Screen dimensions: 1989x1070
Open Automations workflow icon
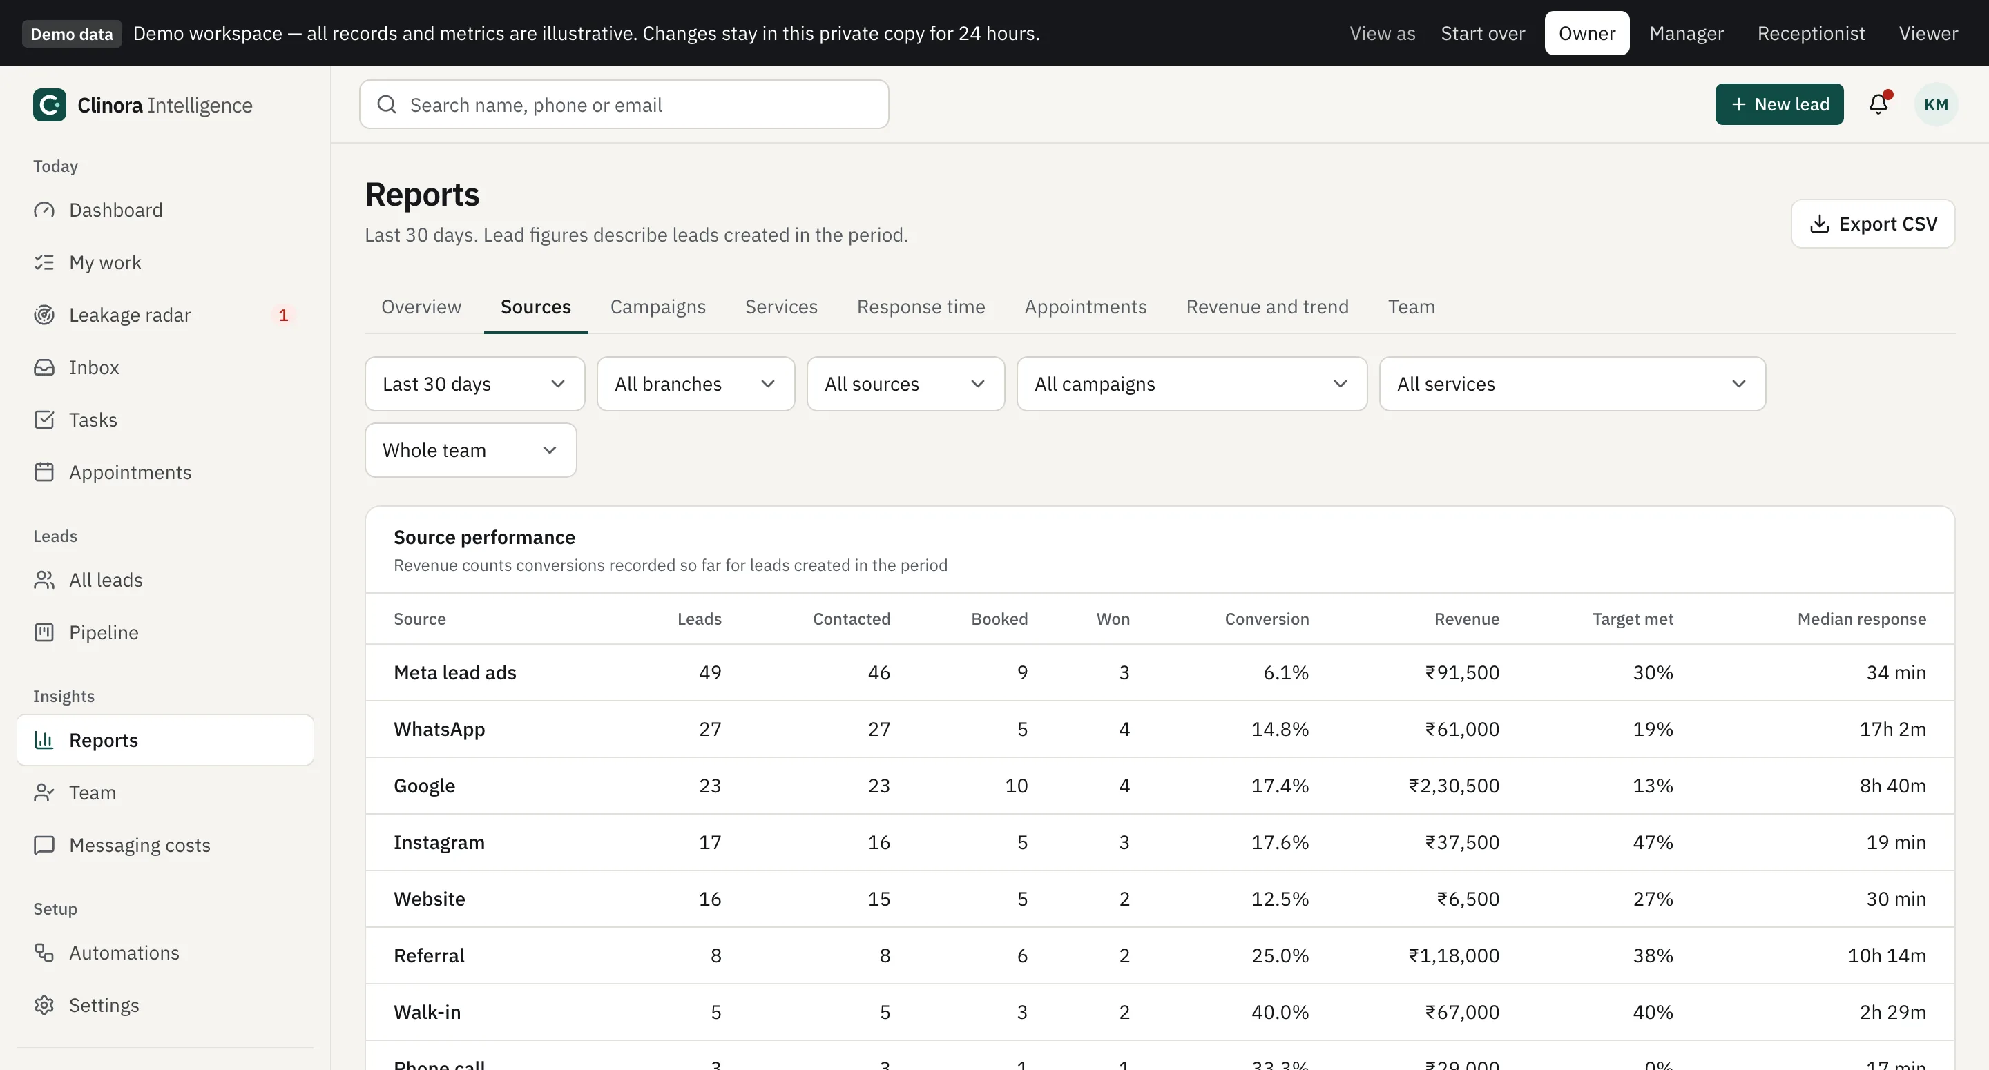pyautogui.click(x=44, y=953)
